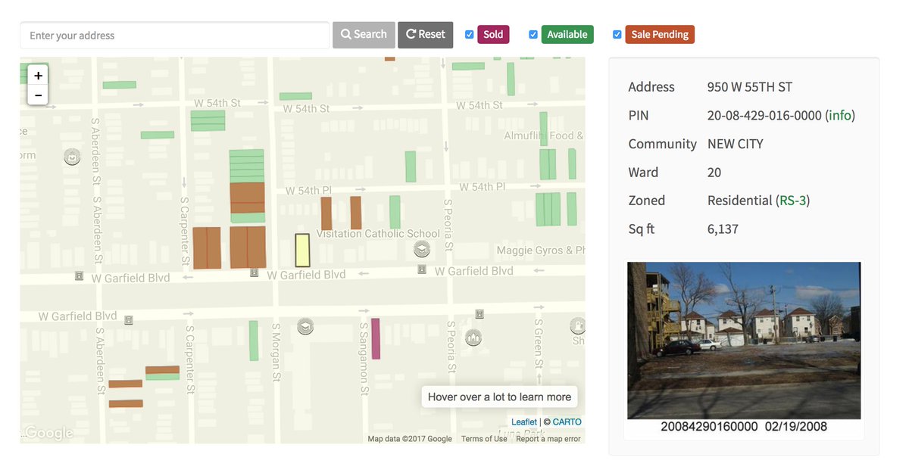Click the bus stop icon near Peoria St on lower Garfield
Viewport: 909px width, 473px height.
click(479, 313)
